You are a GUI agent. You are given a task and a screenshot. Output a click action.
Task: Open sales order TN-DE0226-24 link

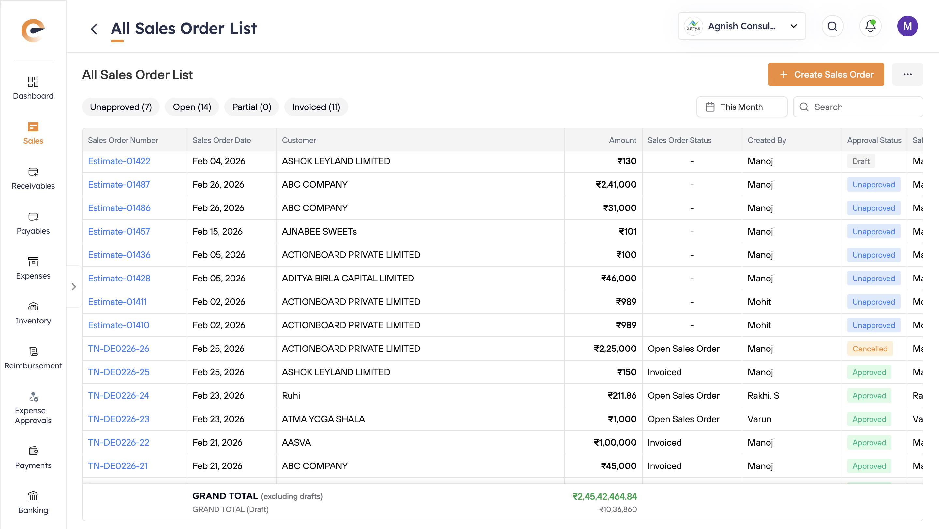pyautogui.click(x=118, y=395)
